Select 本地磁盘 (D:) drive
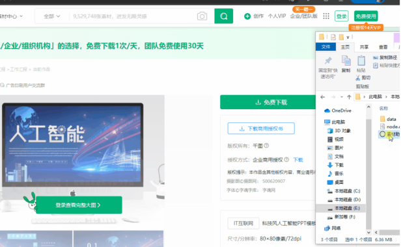401x247 pixels. click(344, 200)
